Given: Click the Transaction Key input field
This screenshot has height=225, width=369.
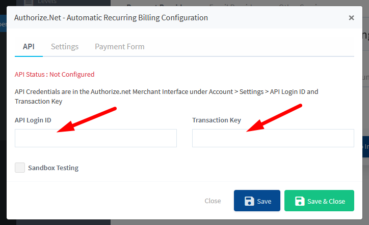Looking at the screenshot, I should pos(273,138).
